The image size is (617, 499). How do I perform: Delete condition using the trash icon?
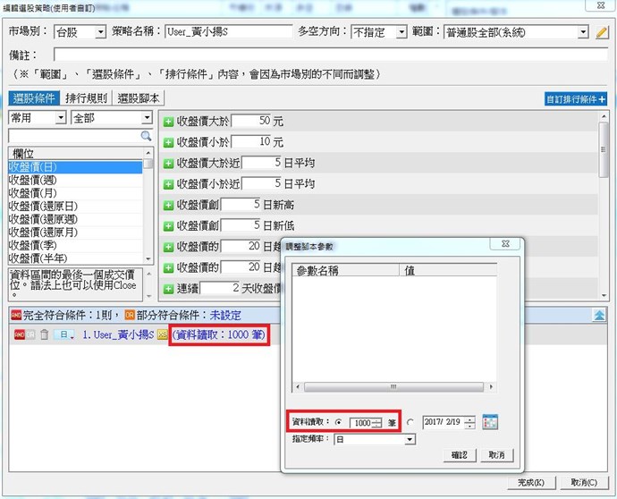click(43, 334)
